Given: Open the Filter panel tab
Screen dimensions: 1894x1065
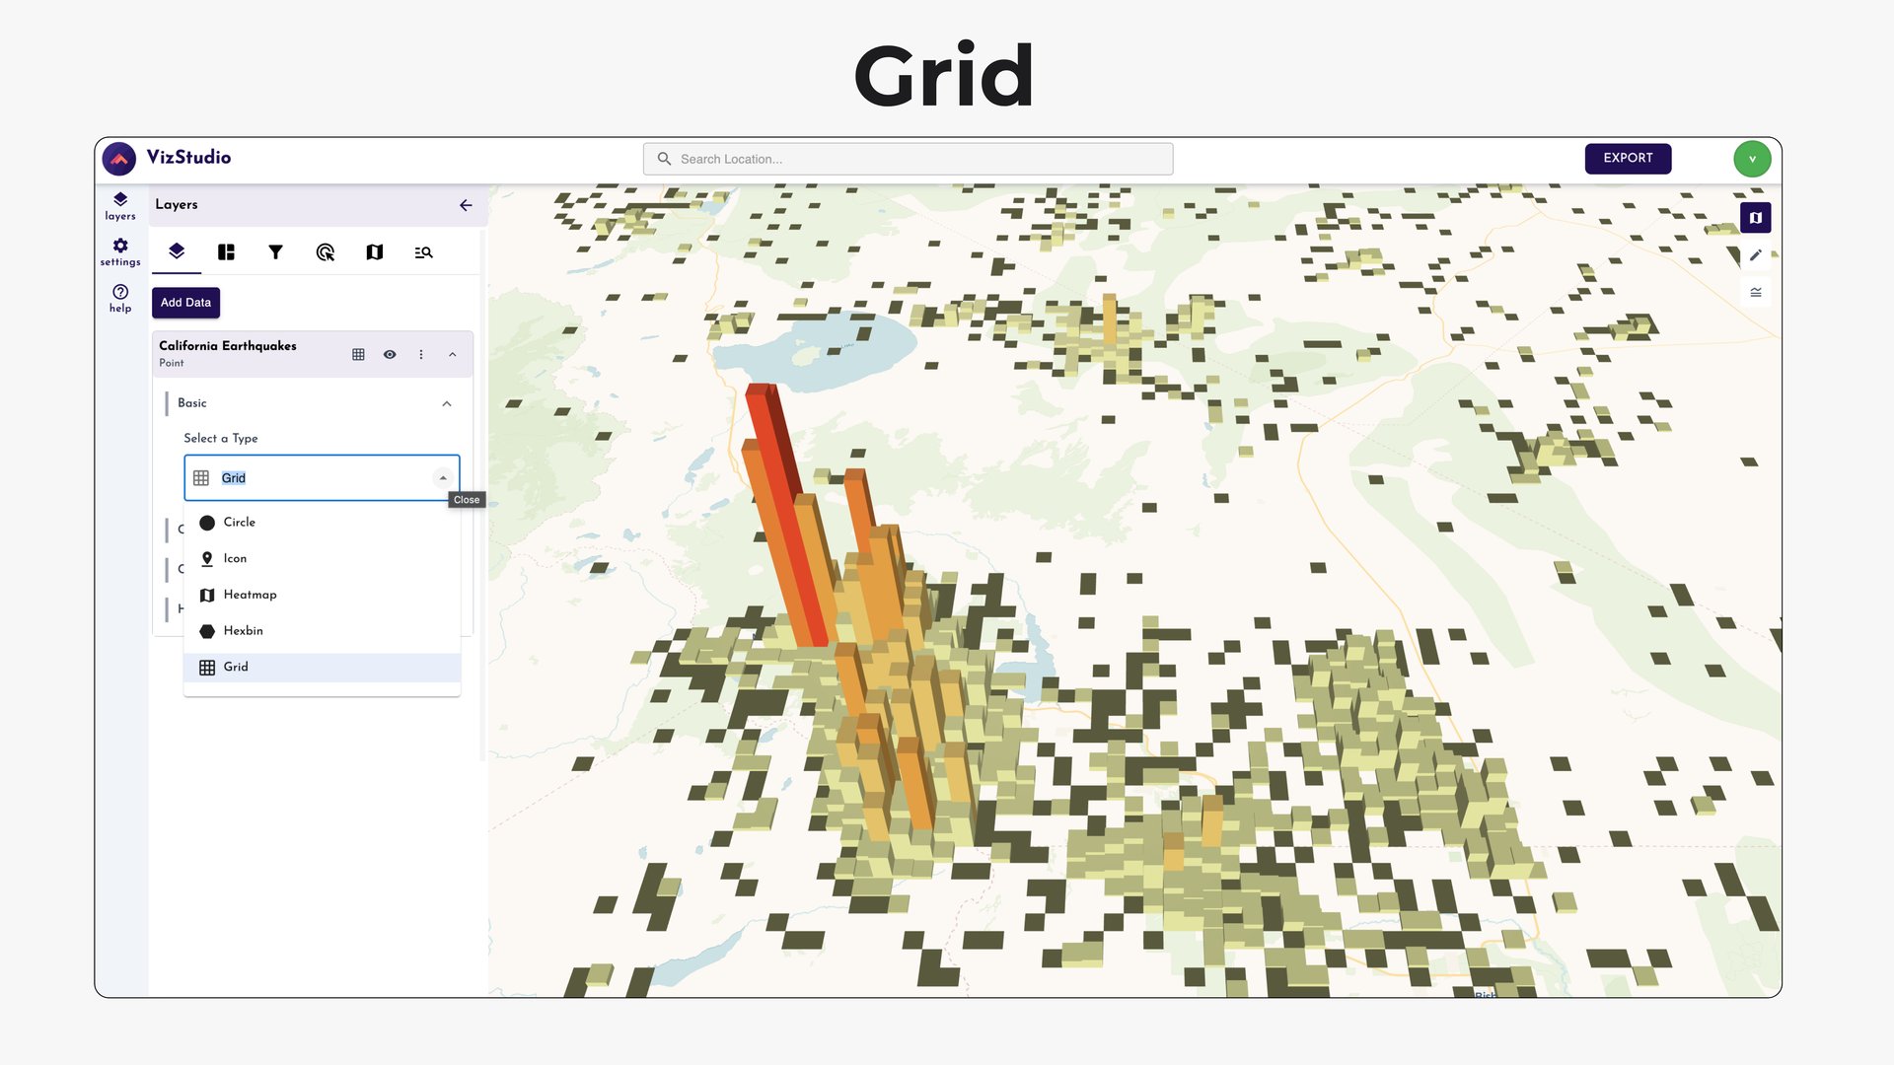Looking at the screenshot, I should click(276, 251).
